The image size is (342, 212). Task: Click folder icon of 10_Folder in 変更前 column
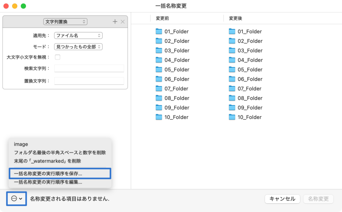coord(159,117)
